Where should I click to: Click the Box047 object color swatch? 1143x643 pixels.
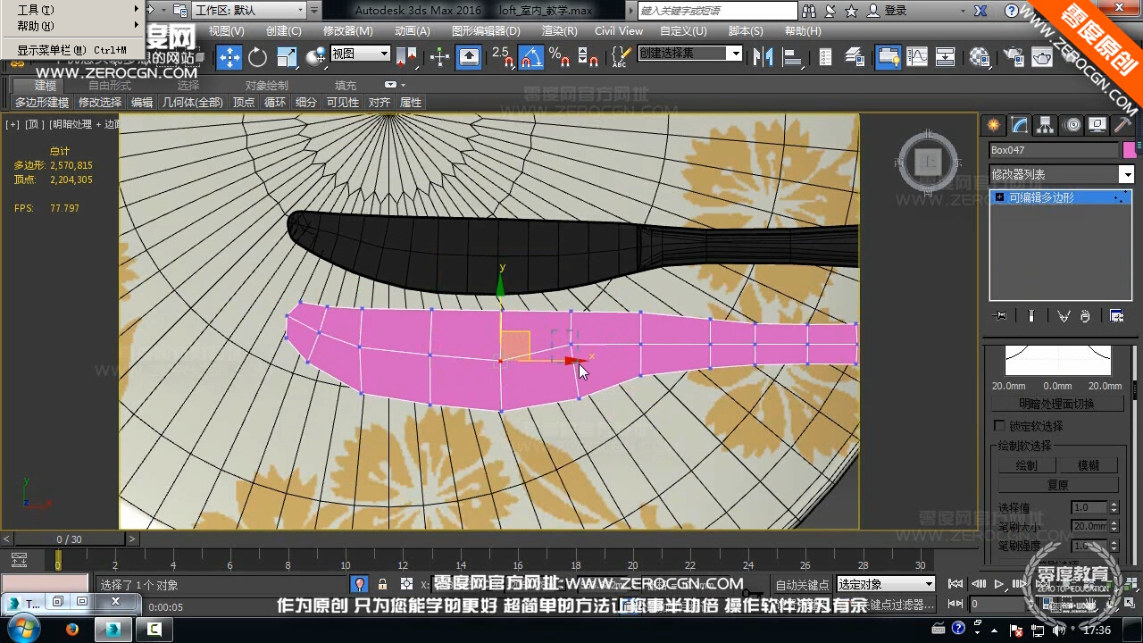(1129, 150)
